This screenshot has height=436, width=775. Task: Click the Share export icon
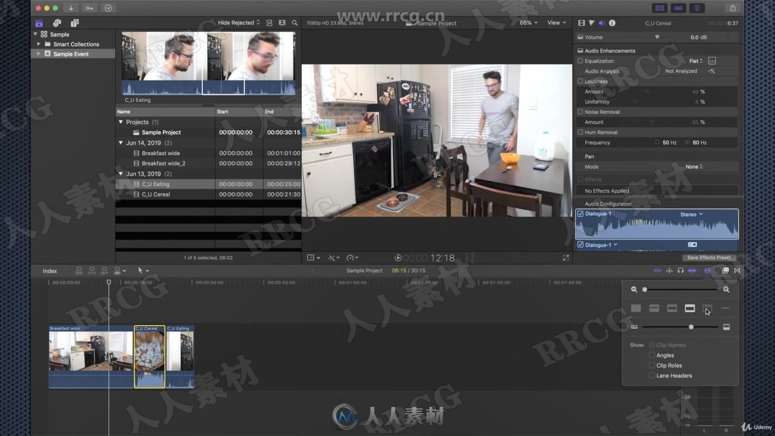point(733,8)
